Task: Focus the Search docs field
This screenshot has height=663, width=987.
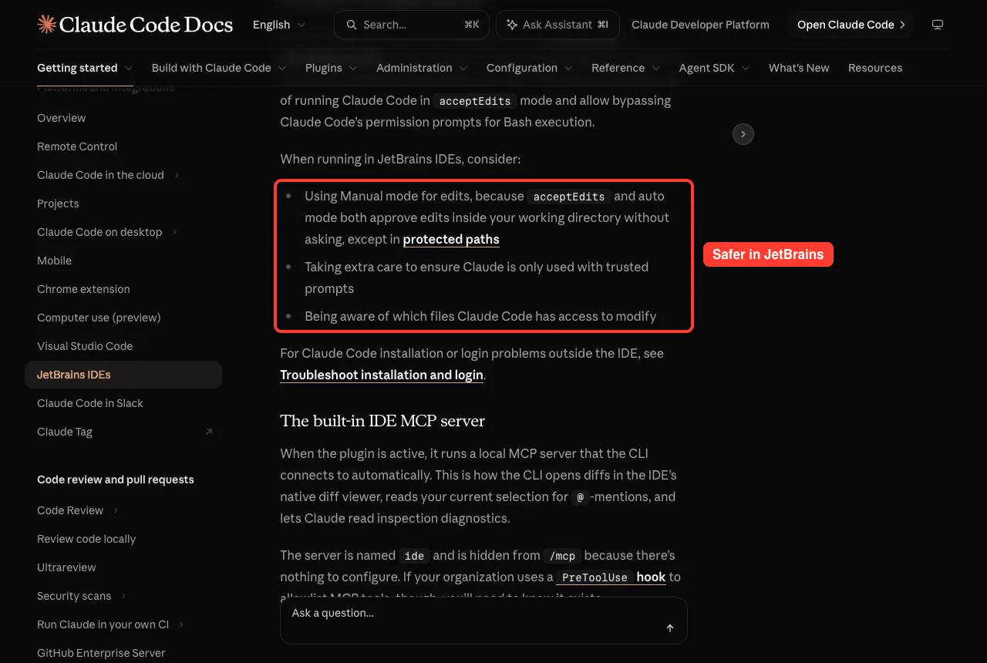Action: tap(412, 25)
